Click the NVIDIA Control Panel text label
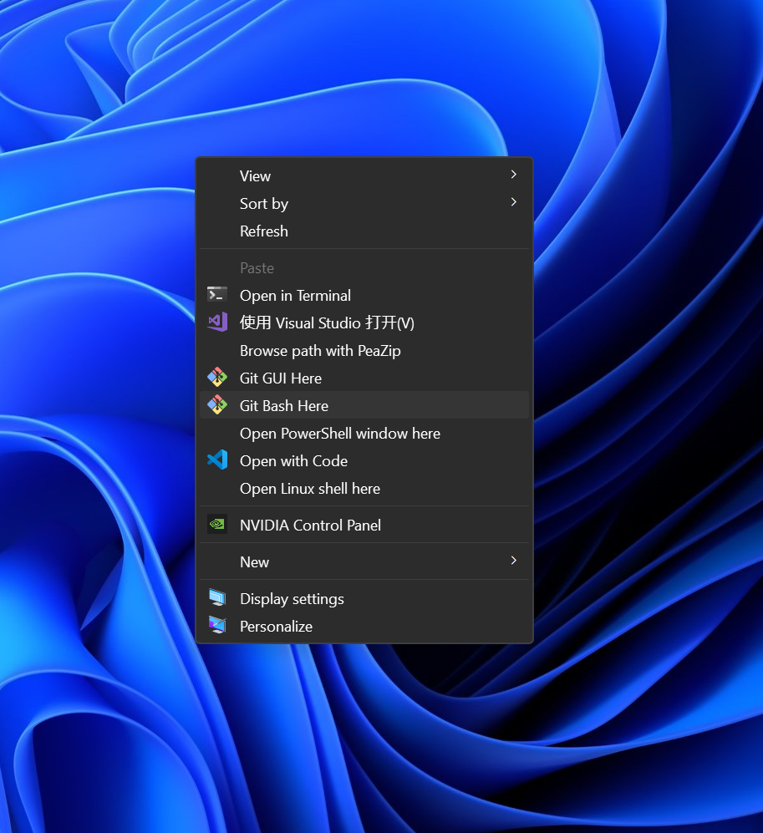Screen dimensions: 763x833 point(310,526)
